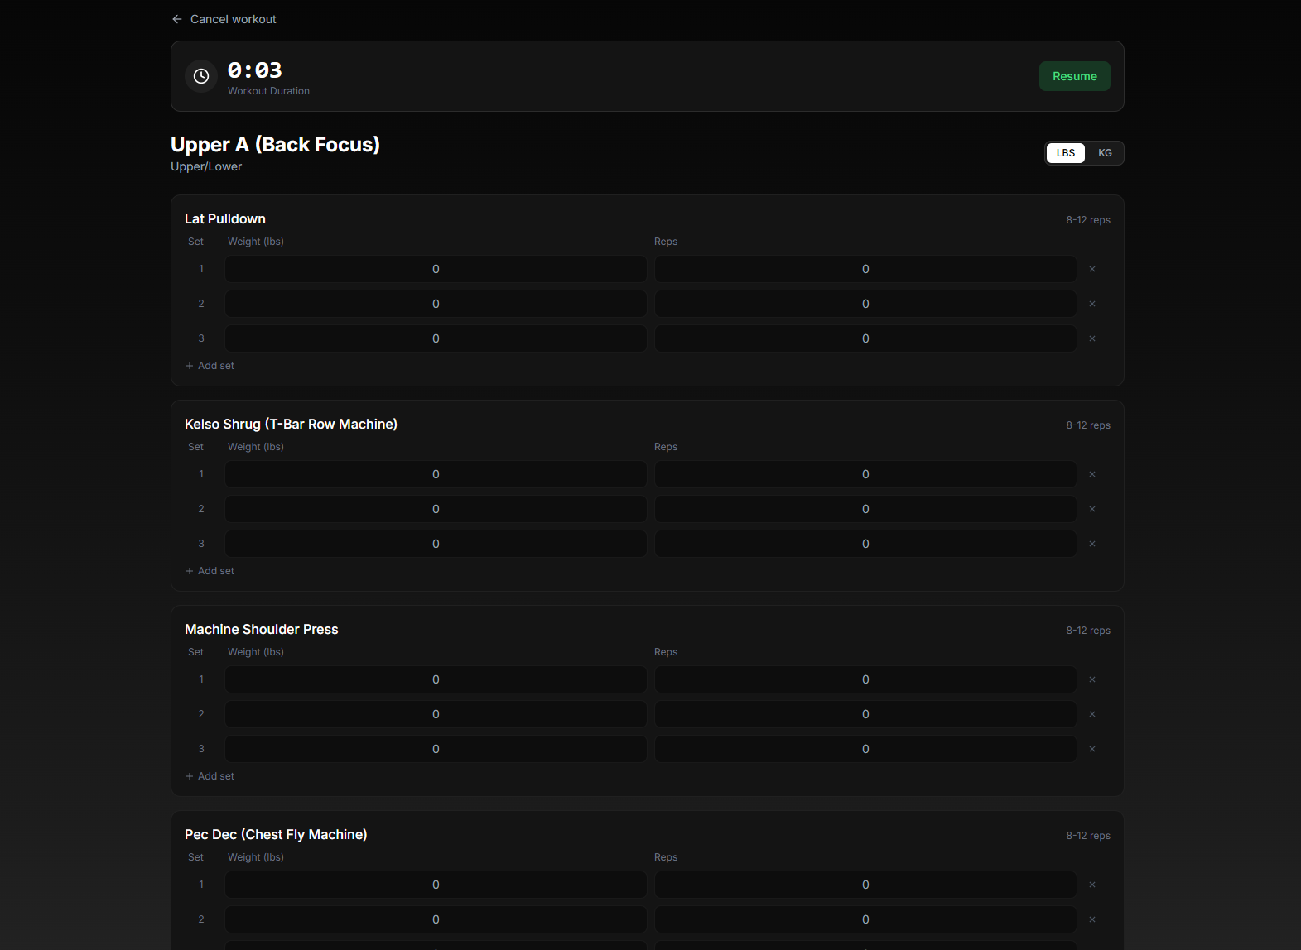Select Kelso Shrug set 2 weight input

436,509
